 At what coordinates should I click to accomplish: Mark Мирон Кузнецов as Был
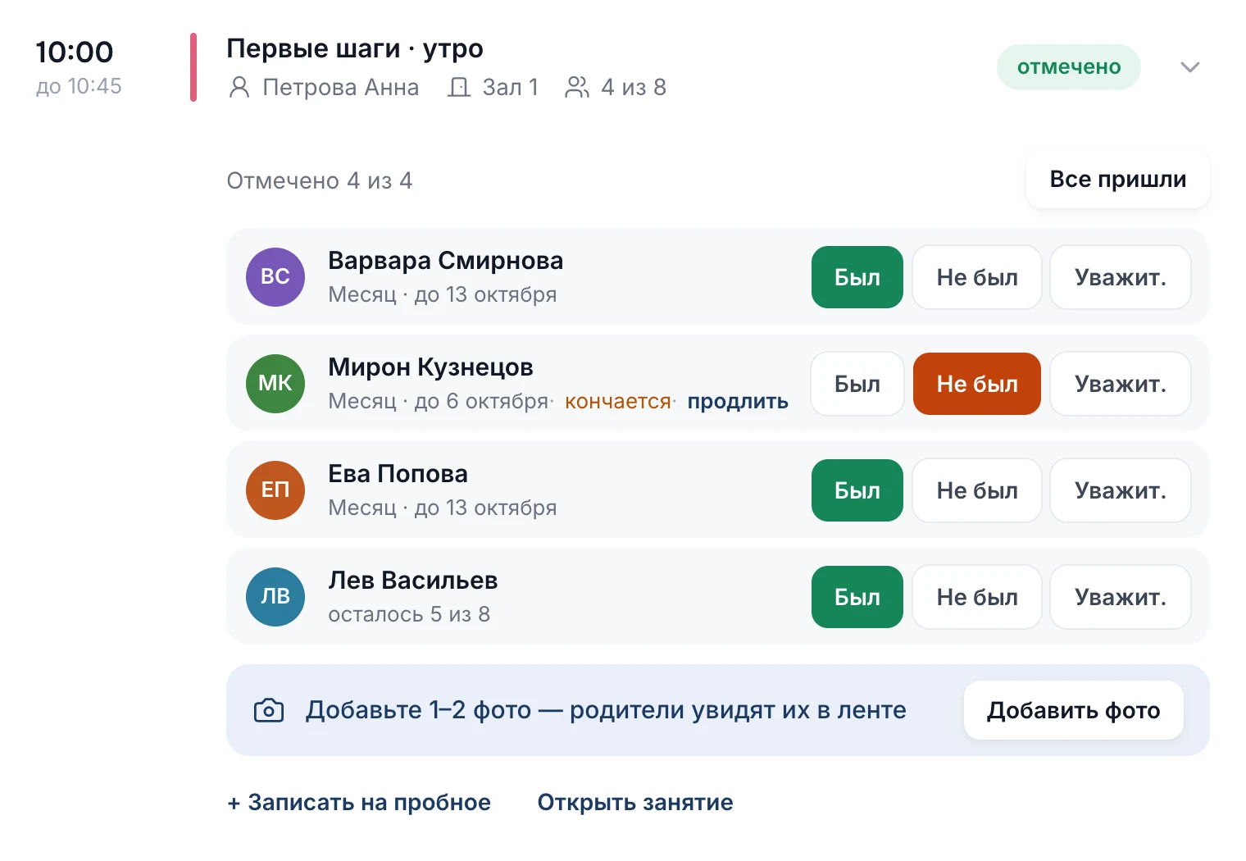click(x=857, y=384)
